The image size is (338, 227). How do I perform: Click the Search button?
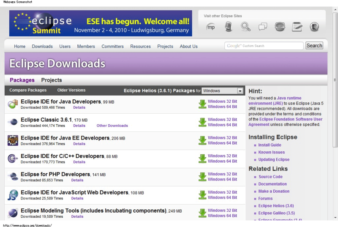click(x=314, y=46)
